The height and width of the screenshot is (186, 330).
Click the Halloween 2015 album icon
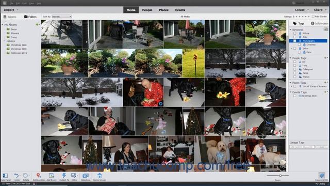click(x=8, y=53)
